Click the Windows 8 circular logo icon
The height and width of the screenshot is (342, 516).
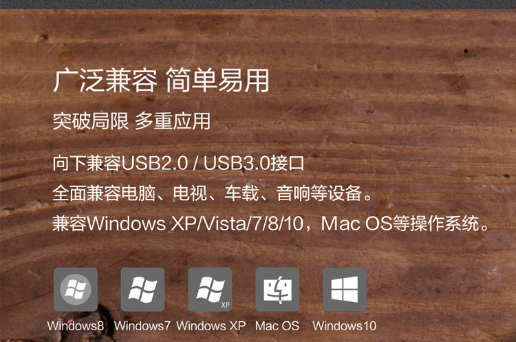tap(76, 289)
